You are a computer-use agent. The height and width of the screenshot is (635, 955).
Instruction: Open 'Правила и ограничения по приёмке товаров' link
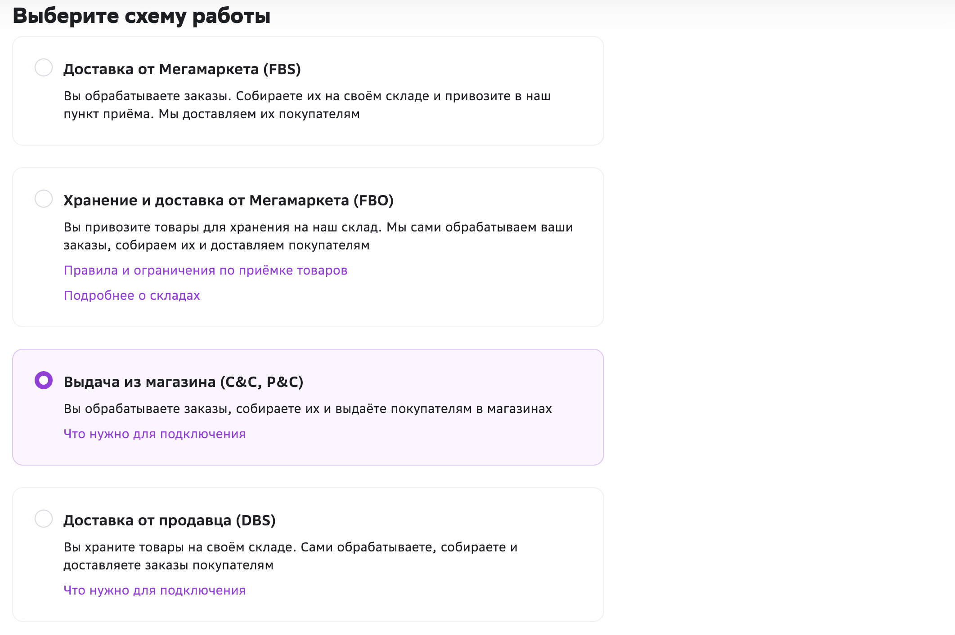[206, 271]
